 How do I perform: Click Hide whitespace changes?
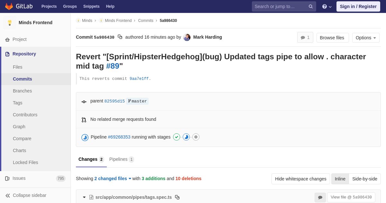tap(300, 179)
